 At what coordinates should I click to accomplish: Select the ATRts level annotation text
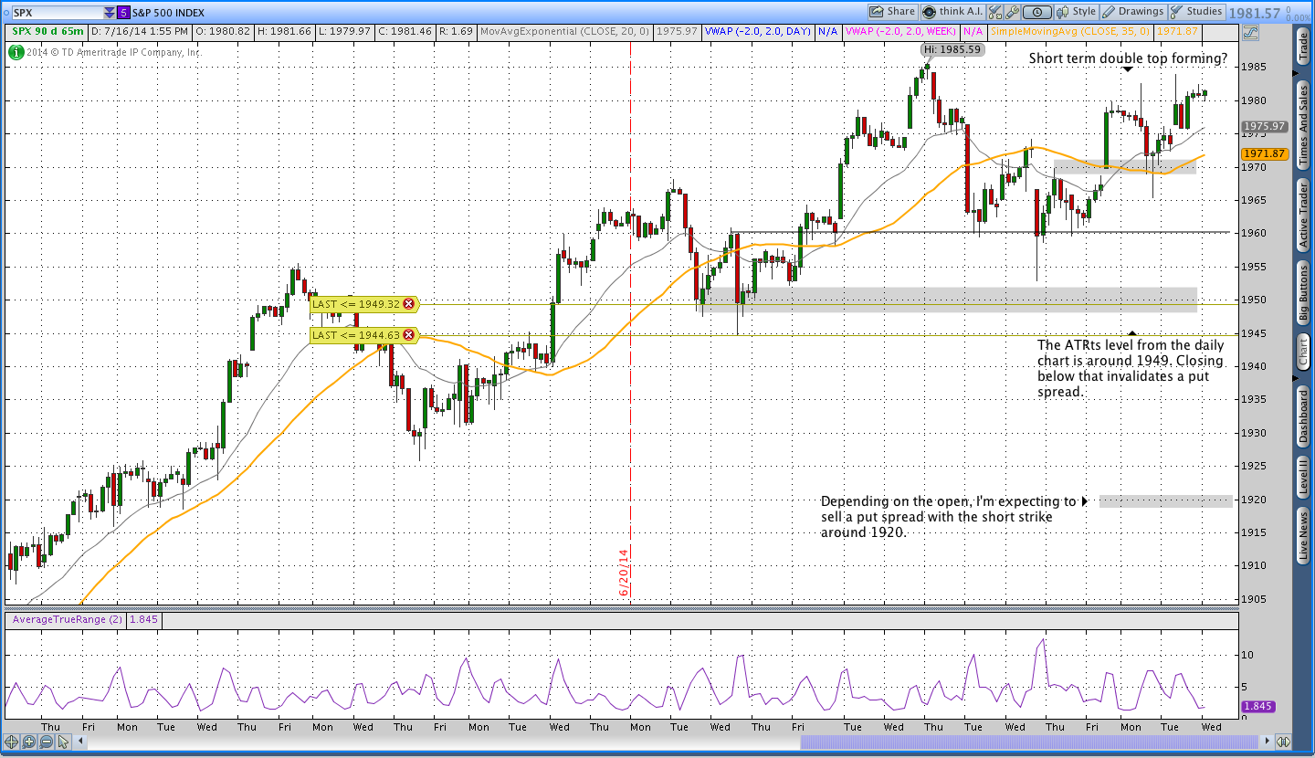pos(1131,369)
